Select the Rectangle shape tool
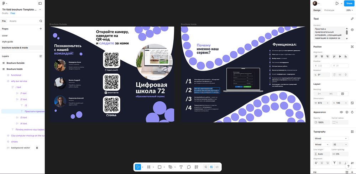 (x=159, y=167)
